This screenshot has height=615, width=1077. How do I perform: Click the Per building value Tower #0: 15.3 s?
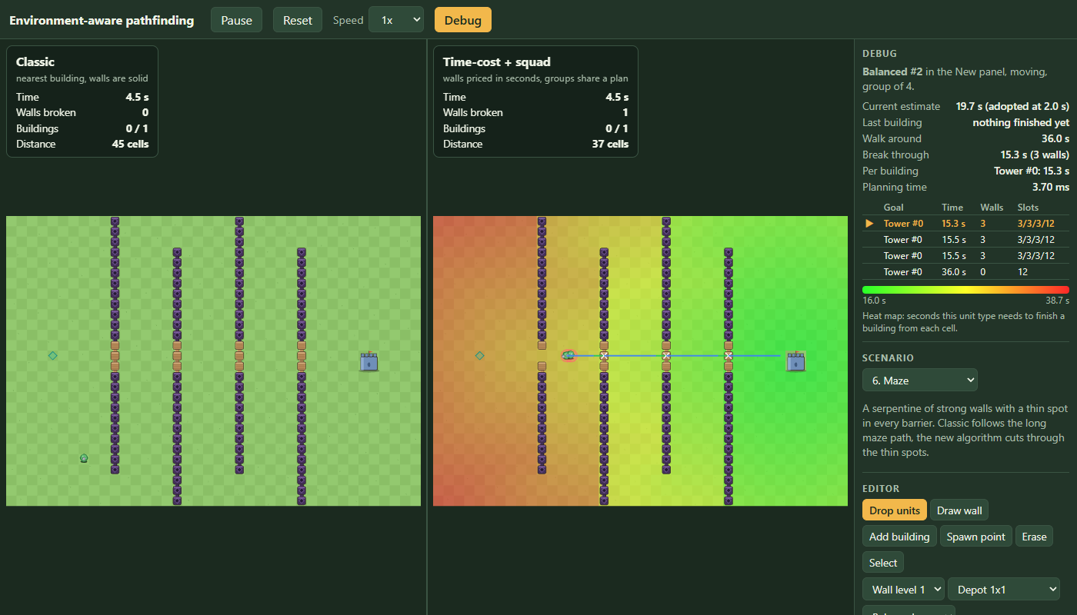click(1031, 171)
